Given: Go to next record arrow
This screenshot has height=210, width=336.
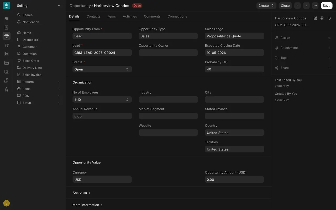Looking at the screenshot, I should [x=306, y=6].
